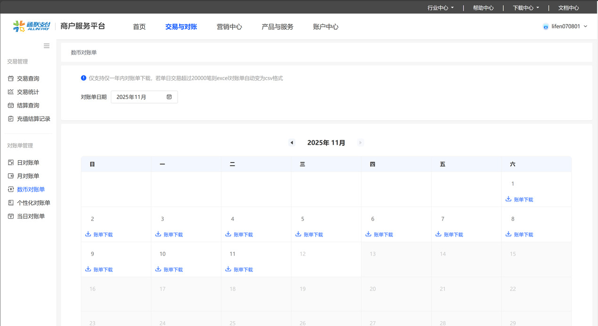Click the 月对账单 sidebar icon
This screenshot has width=598, height=326.
coord(11,176)
